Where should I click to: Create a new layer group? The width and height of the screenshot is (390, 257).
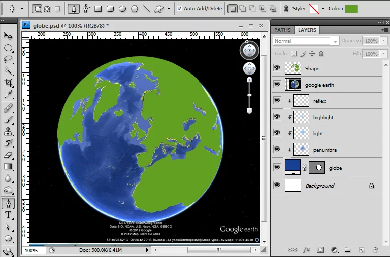(348, 250)
